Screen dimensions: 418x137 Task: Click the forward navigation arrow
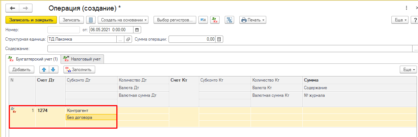pyautogui.click(x=25, y=8)
